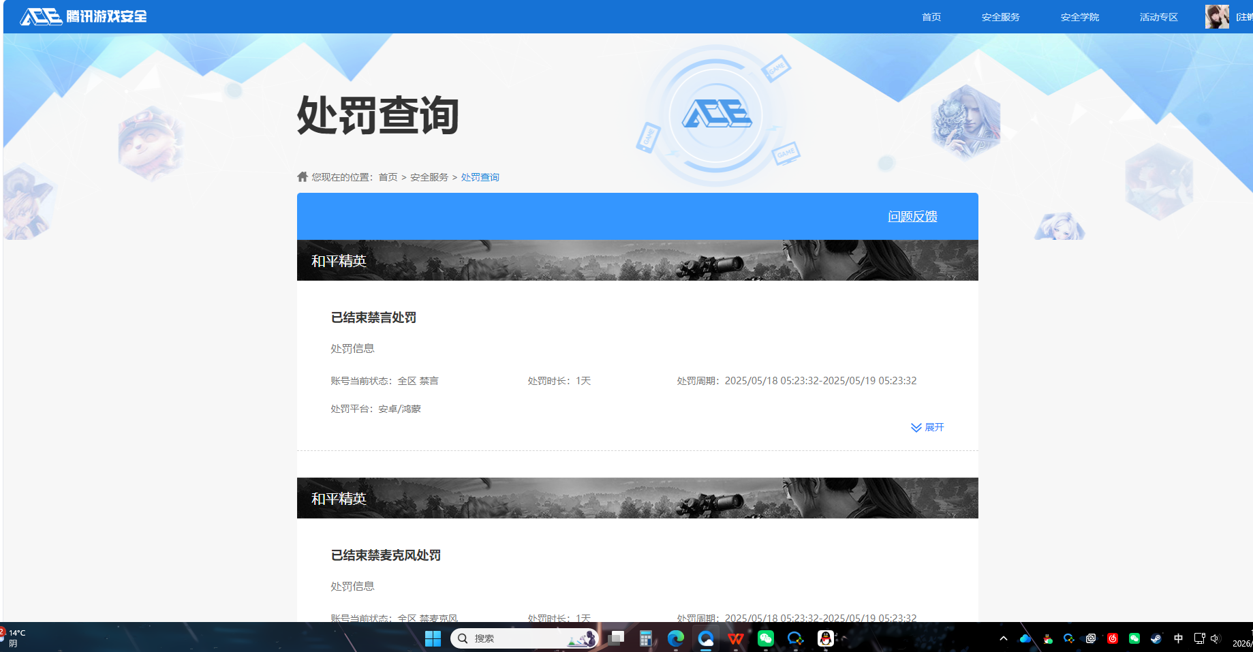Click 安全服务 in the breadcrumb
Viewport: 1253px width, 652px height.
click(x=428, y=176)
